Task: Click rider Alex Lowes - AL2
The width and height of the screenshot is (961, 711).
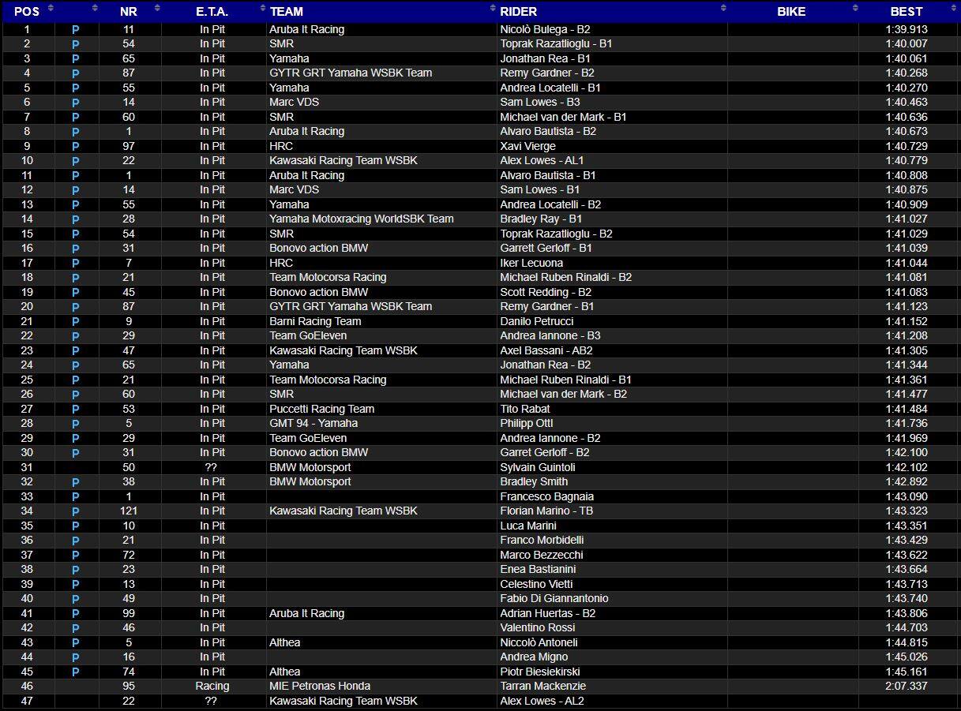Action: tap(542, 702)
